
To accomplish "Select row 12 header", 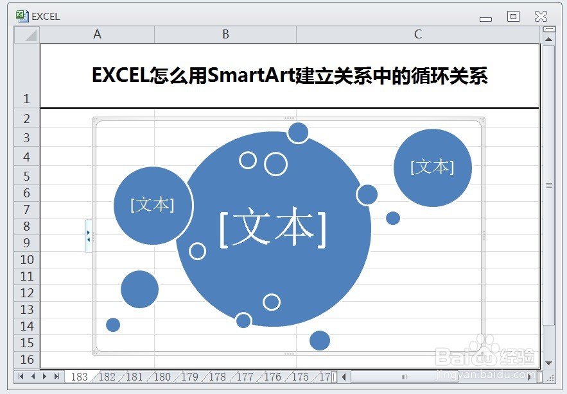I will [x=26, y=293].
